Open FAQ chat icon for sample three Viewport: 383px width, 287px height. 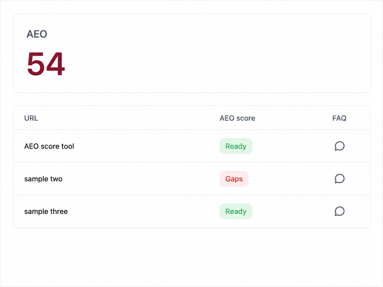click(339, 211)
